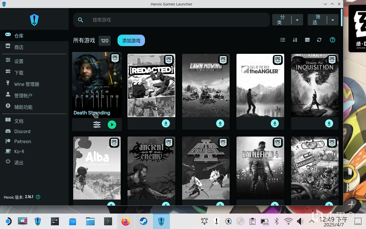
Task: Click 退出 to quit Heroic
Action: [x=34, y=163]
